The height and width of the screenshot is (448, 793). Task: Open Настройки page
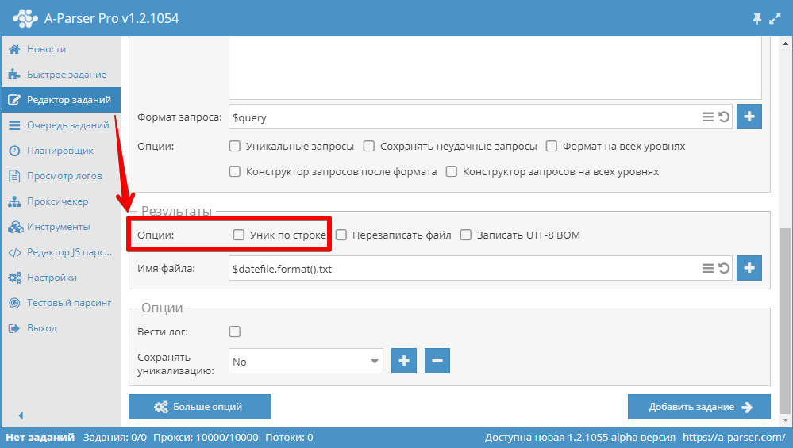pyautogui.click(x=60, y=278)
